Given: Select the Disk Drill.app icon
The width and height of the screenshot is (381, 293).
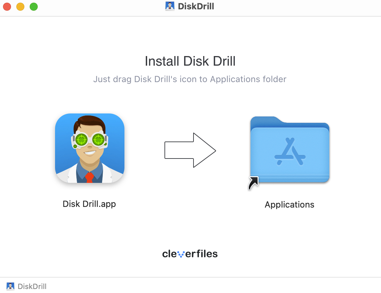Looking at the screenshot, I should pyautogui.click(x=89, y=148).
